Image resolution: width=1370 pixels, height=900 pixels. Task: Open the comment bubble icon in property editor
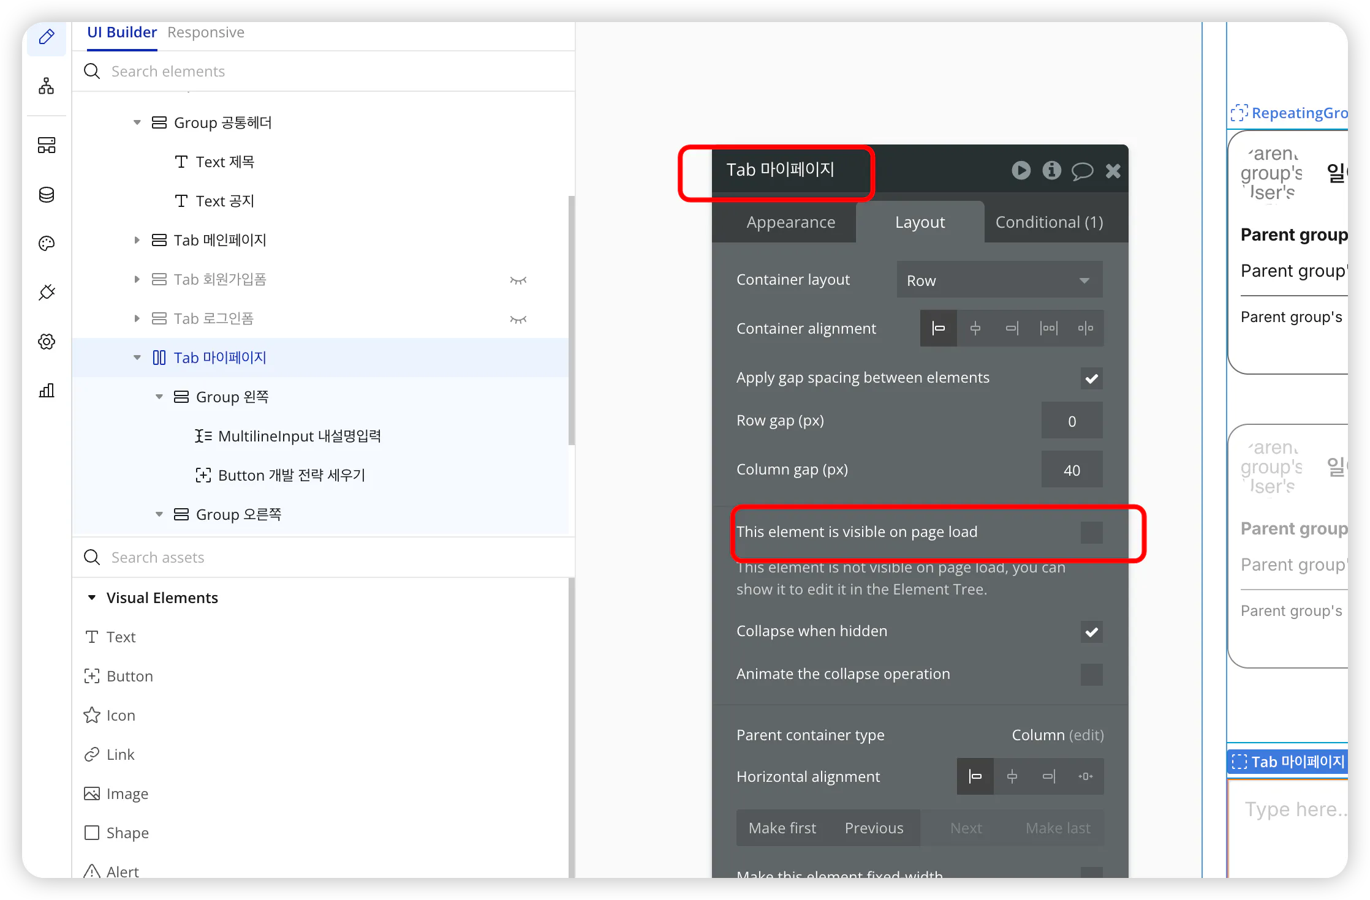pos(1082,171)
